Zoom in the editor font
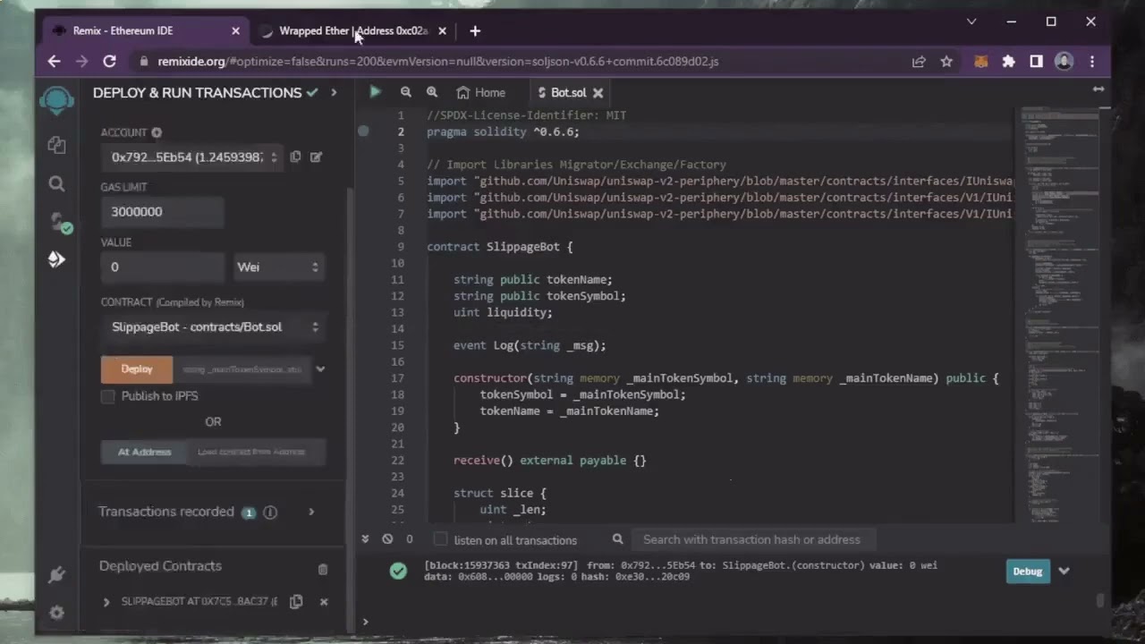 tap(432, 92)
